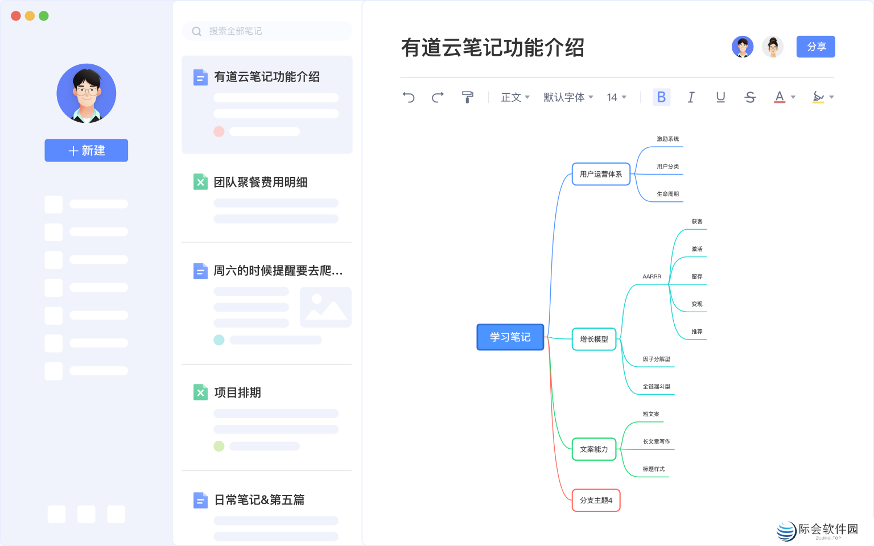Click the redo arrow icon
The height and width of the screenshot is (546, 874).
[x=438, y=97]
